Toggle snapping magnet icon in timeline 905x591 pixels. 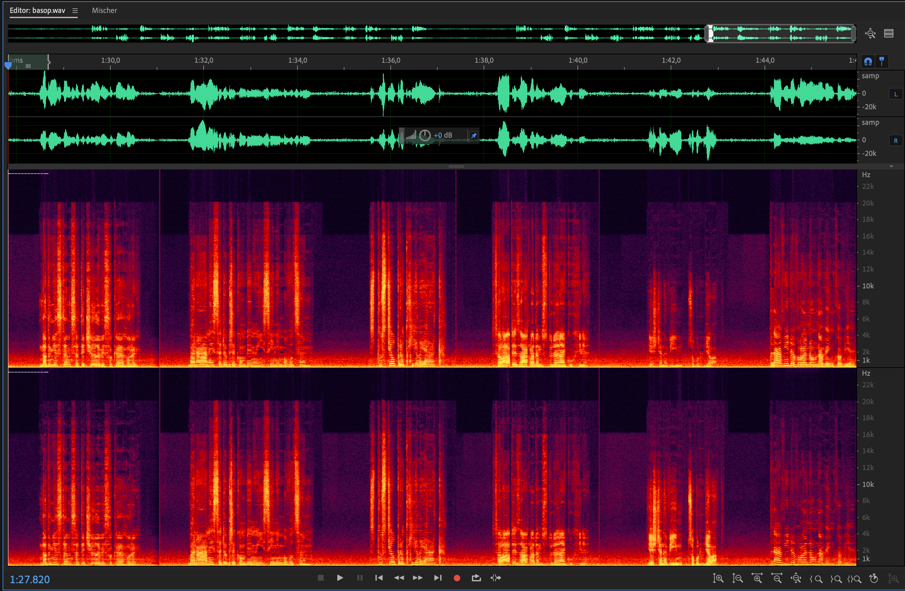[x=868, y=61]
